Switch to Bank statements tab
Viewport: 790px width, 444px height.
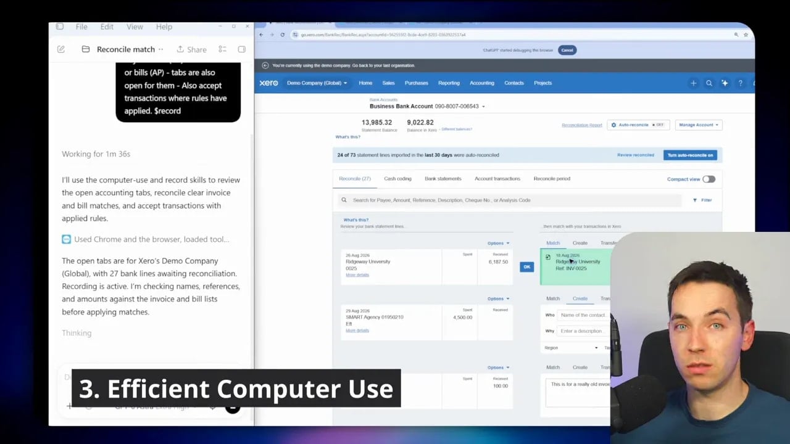click(443, 179)
